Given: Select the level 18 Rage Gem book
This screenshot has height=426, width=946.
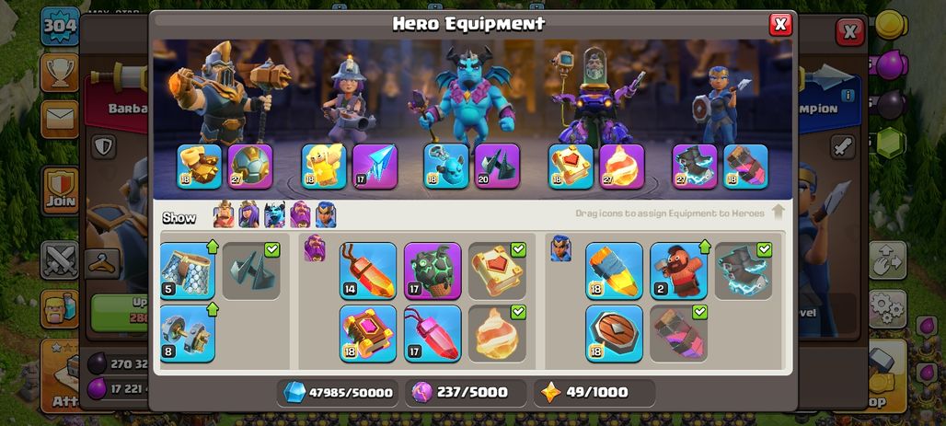Looking at the screenshot, I should pos(368,334).
